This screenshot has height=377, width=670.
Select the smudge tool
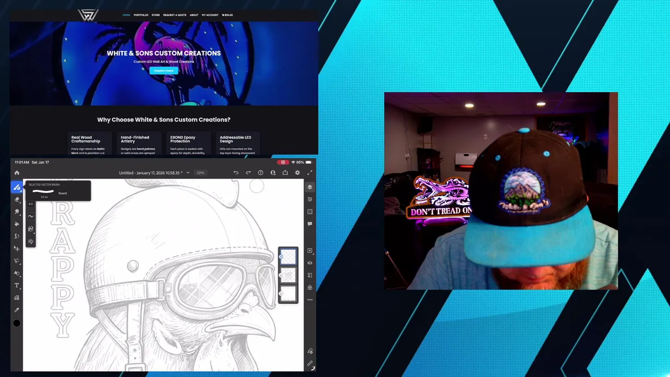coord(17,212)
